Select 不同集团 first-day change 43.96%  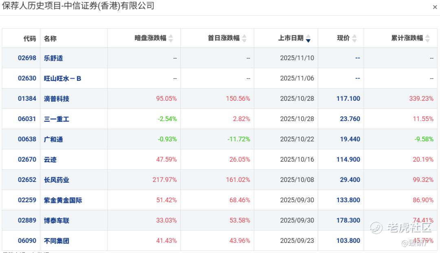click(x=240, y=240)
